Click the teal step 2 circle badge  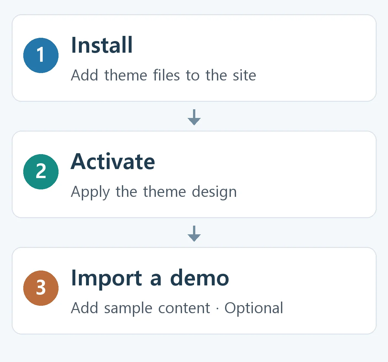pos(41,172)
